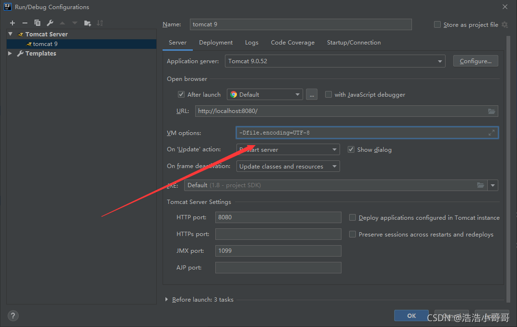Image resolution: width=517 pixels, height=327 pixels.
Task: Add a new configuration with plus icon
Action: pos(12,23)
